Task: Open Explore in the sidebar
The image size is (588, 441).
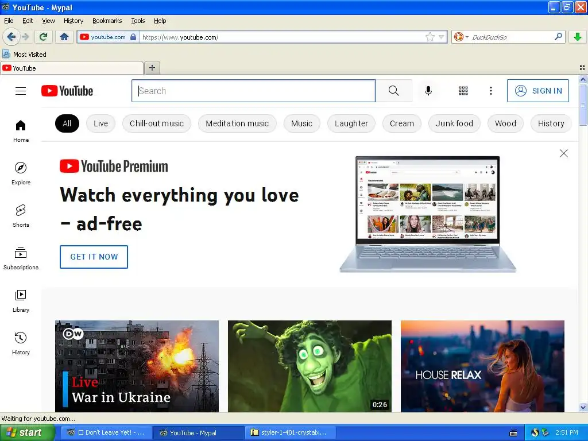Action: tap(21, 173)
